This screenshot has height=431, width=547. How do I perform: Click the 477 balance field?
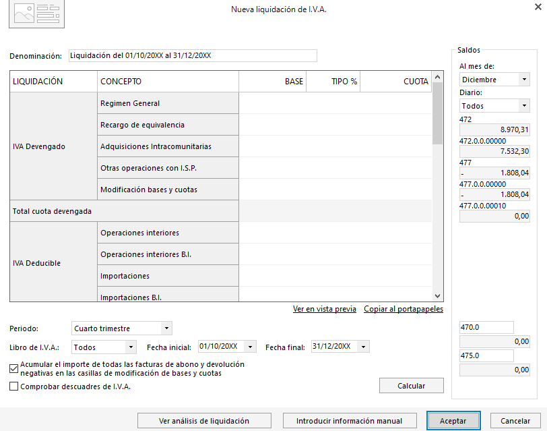click(x=494, y=173)
